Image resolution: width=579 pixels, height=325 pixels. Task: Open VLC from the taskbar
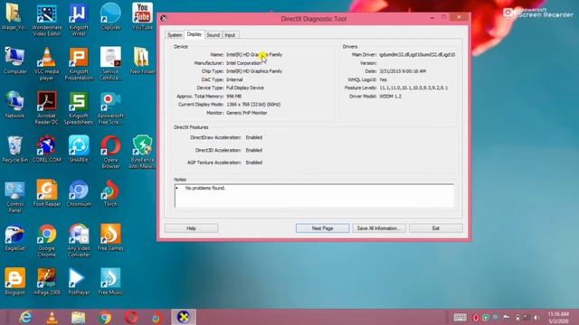[x=52, y=317]
